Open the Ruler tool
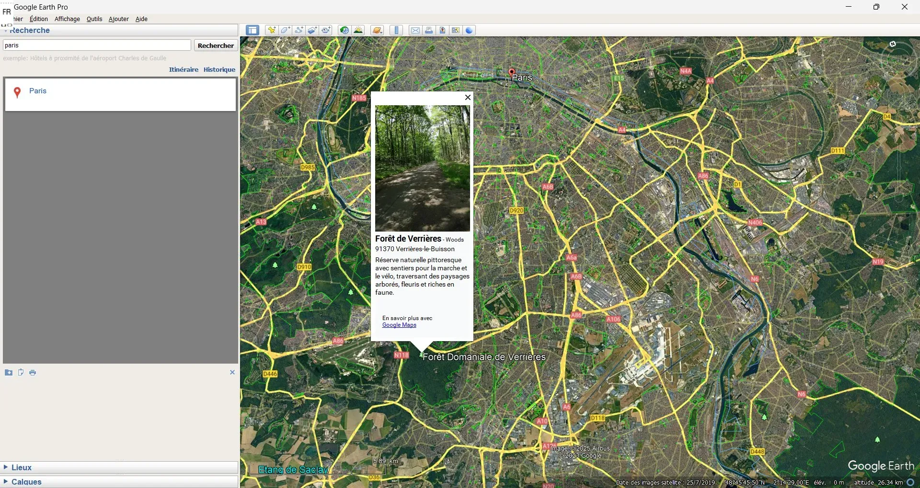This screenshot has width=920, height=488. tap(396, 31)
